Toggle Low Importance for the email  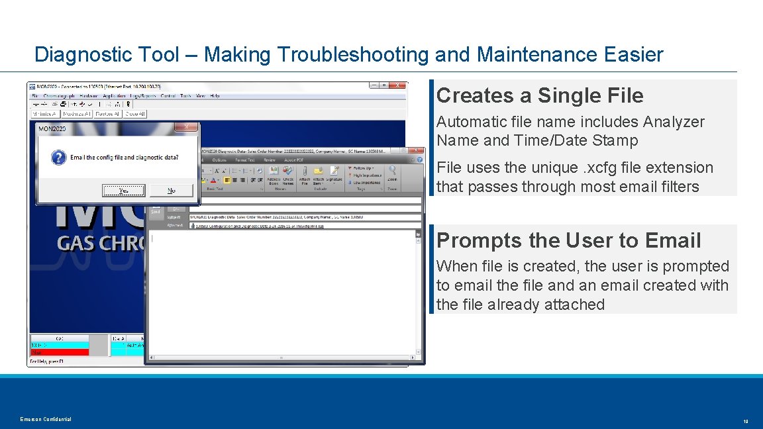point(364,183)
